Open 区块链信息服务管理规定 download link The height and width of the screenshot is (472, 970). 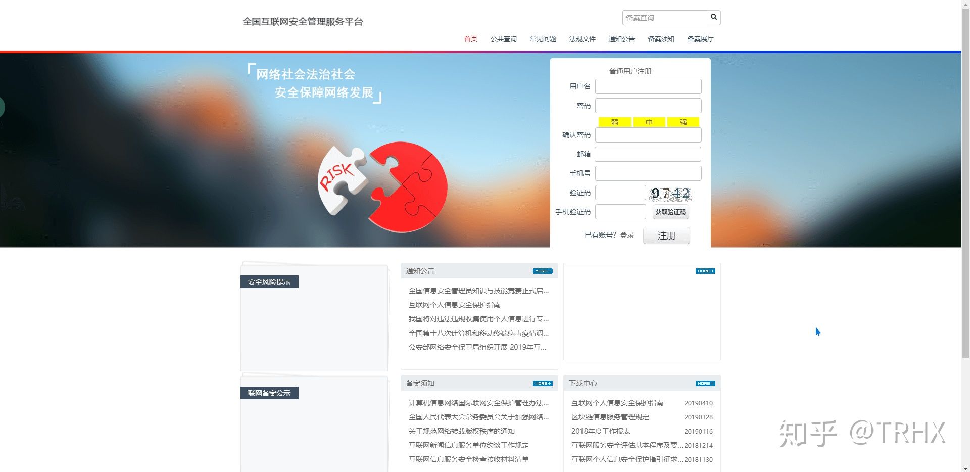tap(610, 417)
